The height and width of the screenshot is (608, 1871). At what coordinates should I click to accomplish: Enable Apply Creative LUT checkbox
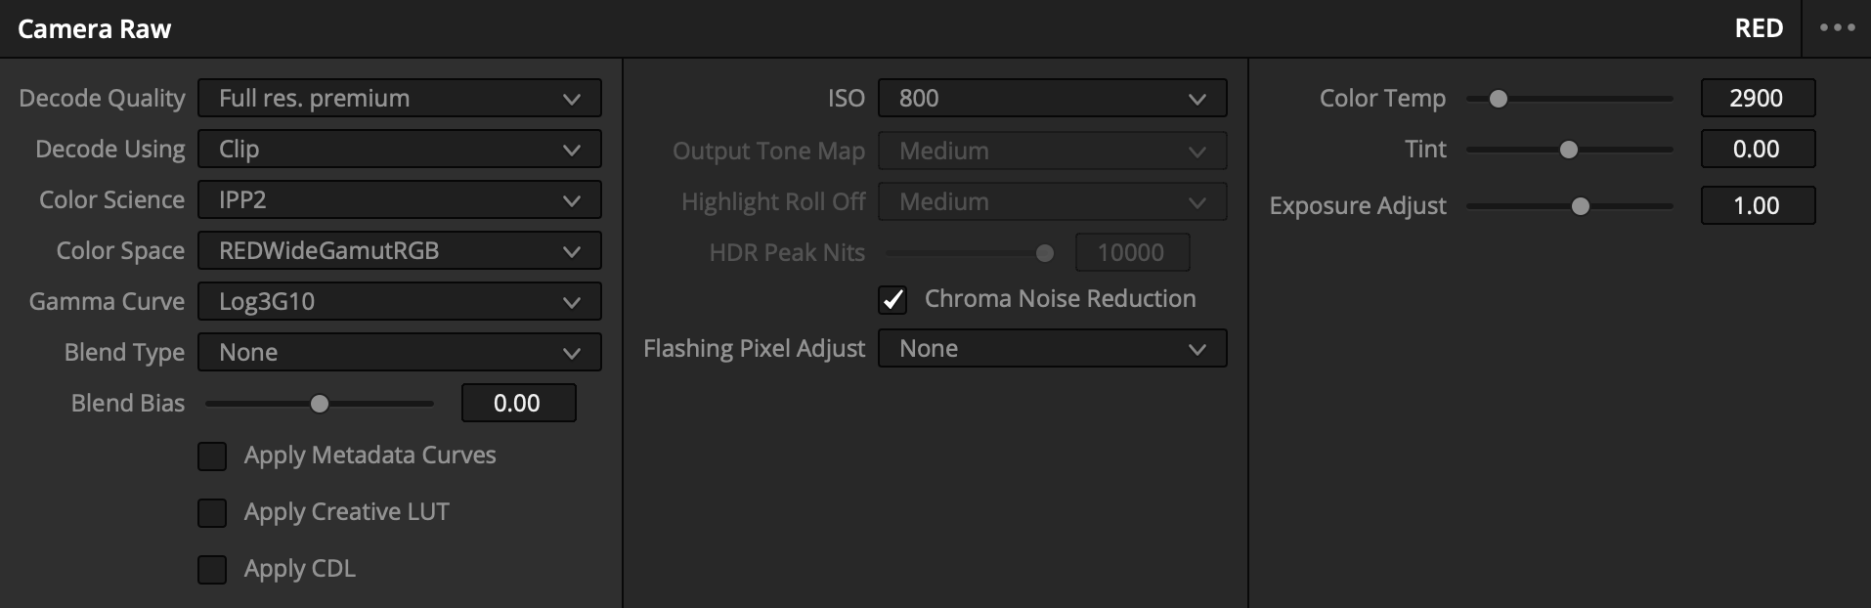click(212, 513)
